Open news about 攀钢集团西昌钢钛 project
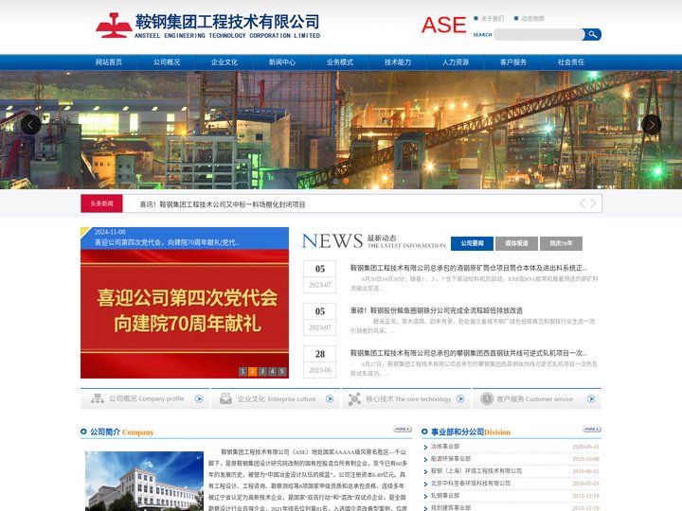The image size is (682, 511). [469, 353]
